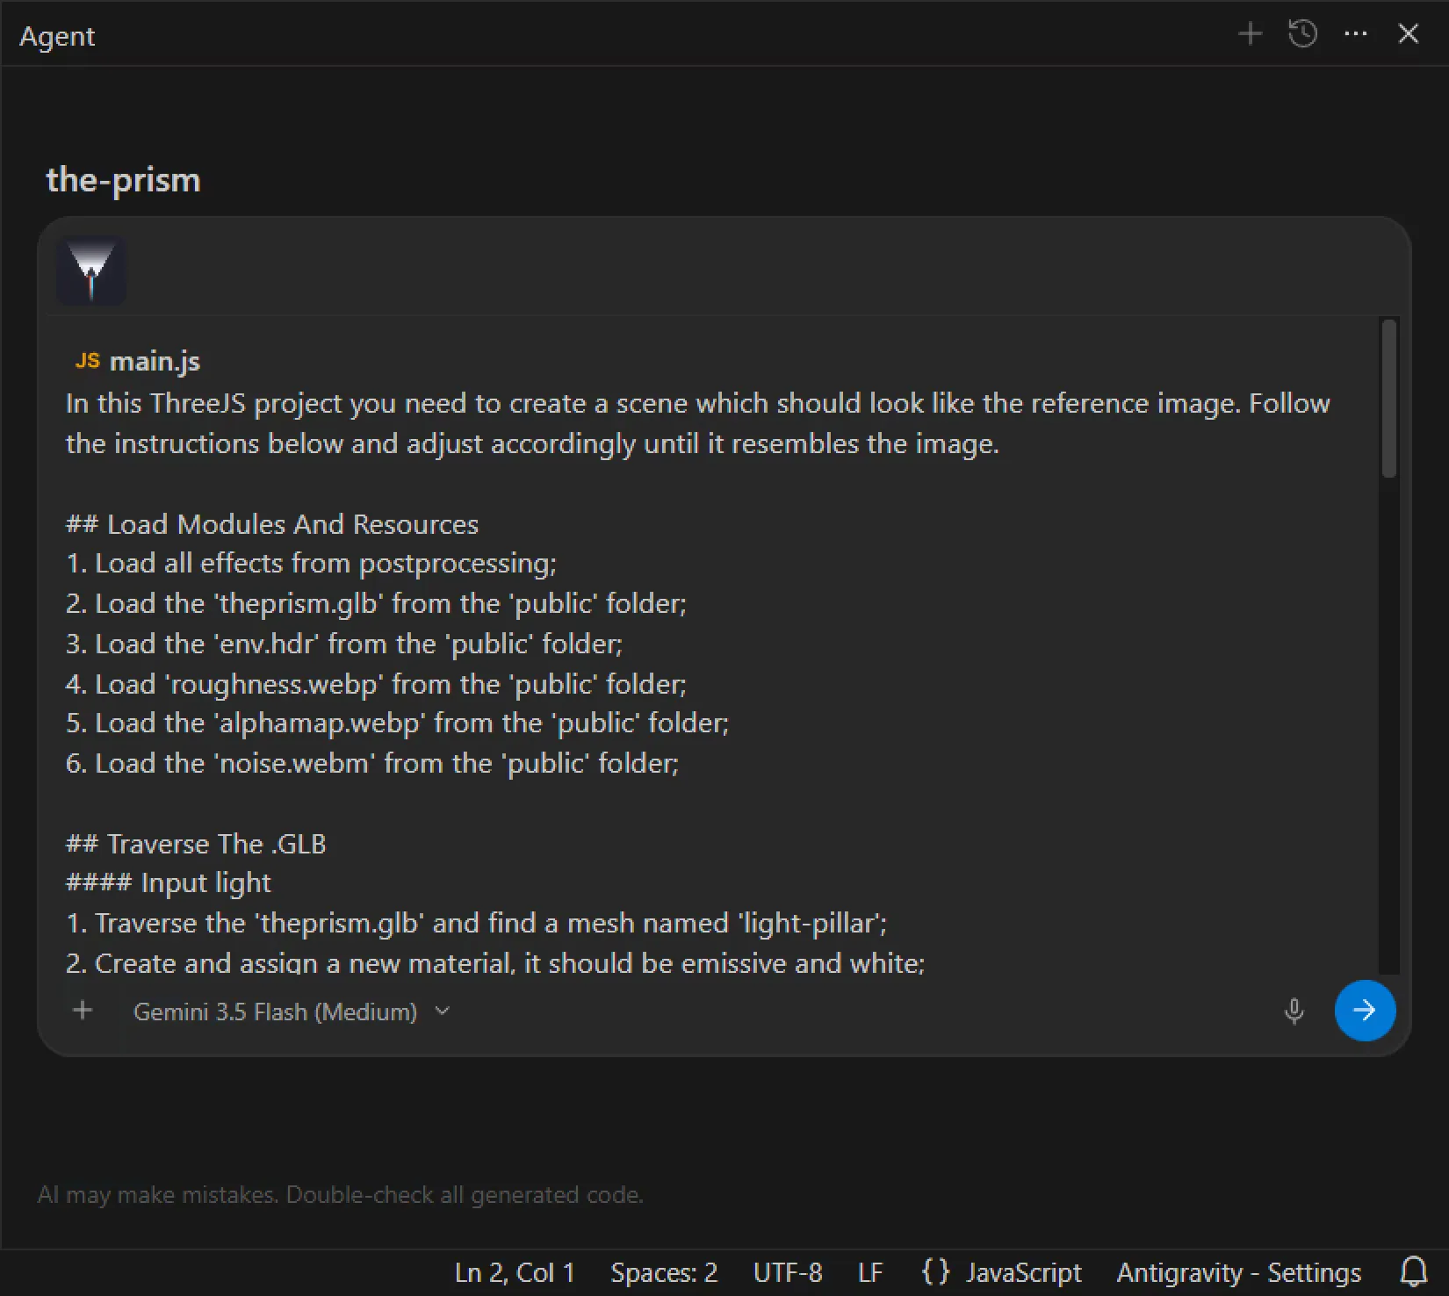
Task: Click the prompt text scrollbar thumb
Action: pyautogui.click(x=1388, y=399)
